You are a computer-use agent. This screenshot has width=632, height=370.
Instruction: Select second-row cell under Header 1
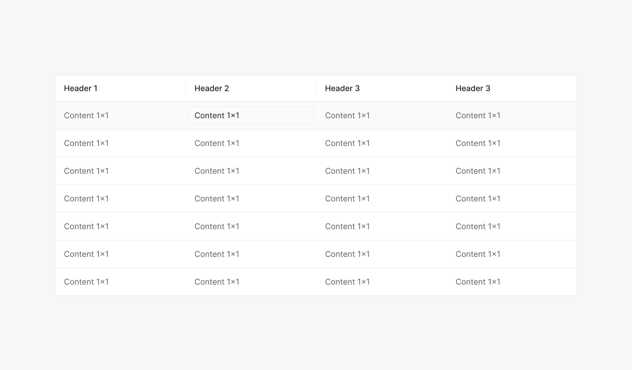click(x=86, y=143)
